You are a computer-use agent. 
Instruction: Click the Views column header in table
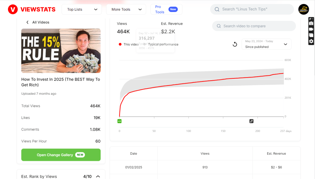click(205, 153)
